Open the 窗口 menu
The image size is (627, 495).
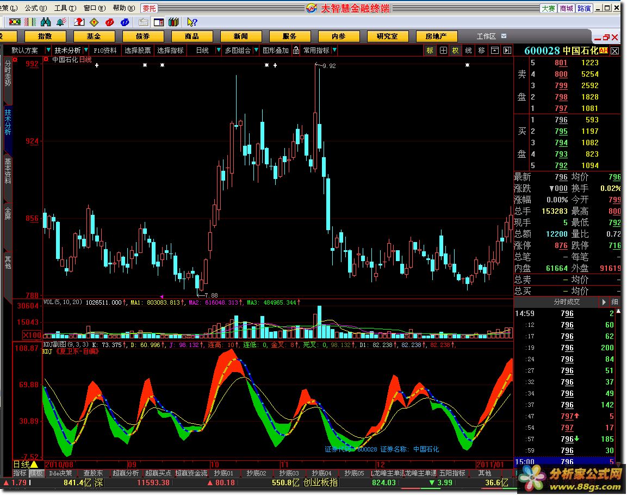pos(95,8)
